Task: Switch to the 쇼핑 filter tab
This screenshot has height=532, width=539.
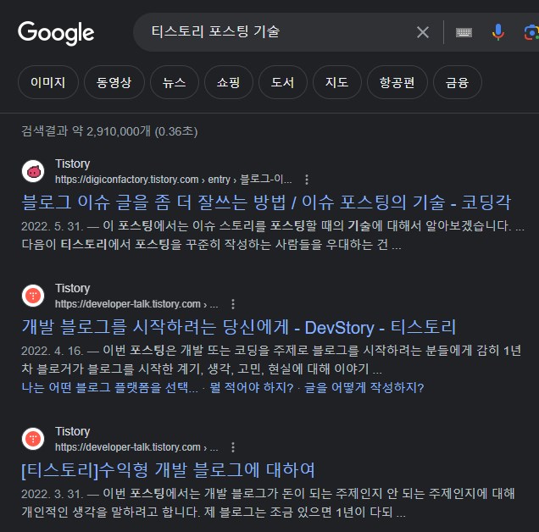Action: pyautogui.click(x=229, y=82)
